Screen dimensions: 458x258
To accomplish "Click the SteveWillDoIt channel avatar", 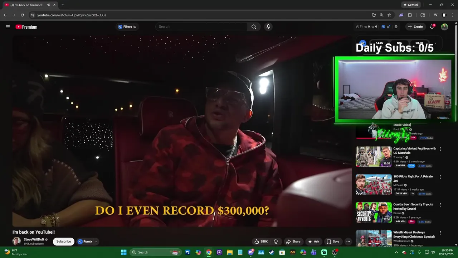I will point(16,242).
